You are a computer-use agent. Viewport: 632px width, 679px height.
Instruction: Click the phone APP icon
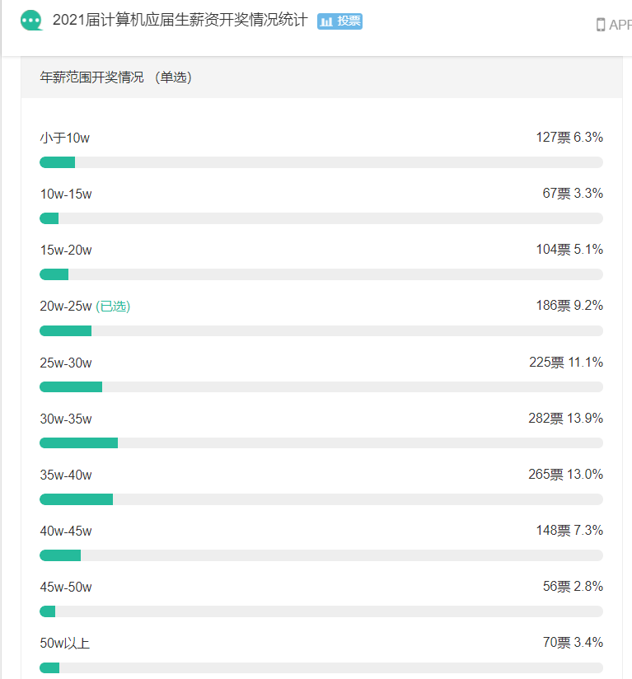pyautogui.click(x=601, y=25)
